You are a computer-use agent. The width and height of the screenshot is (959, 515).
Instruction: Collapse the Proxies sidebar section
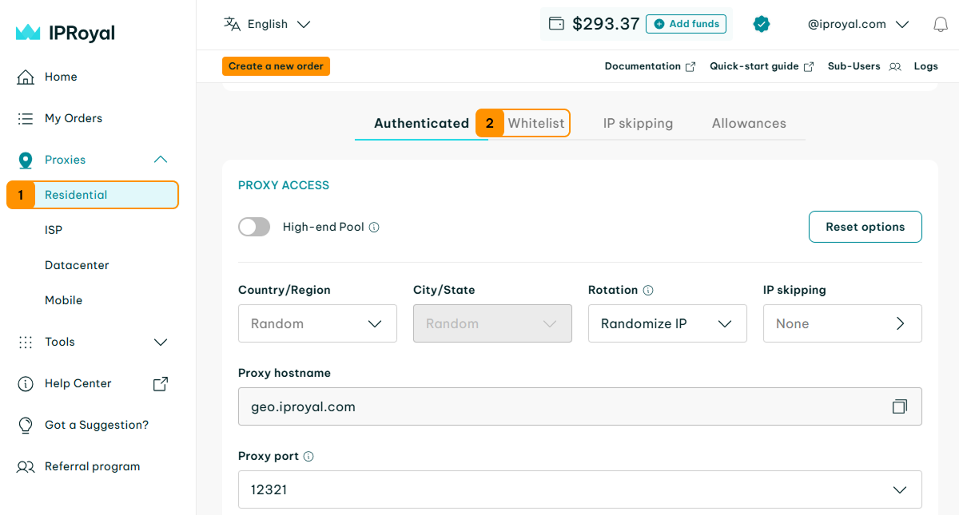click(161, 160)
